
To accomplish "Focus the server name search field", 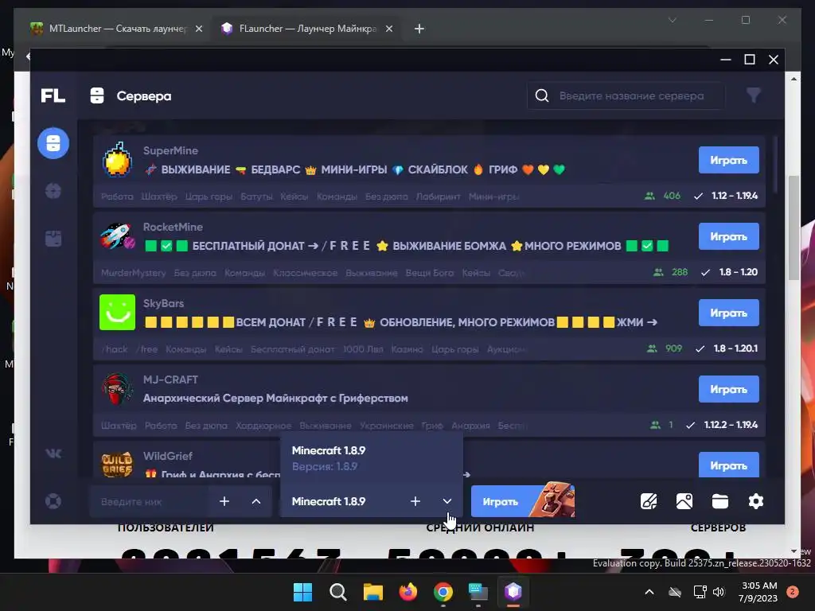I will coord(626,95).
